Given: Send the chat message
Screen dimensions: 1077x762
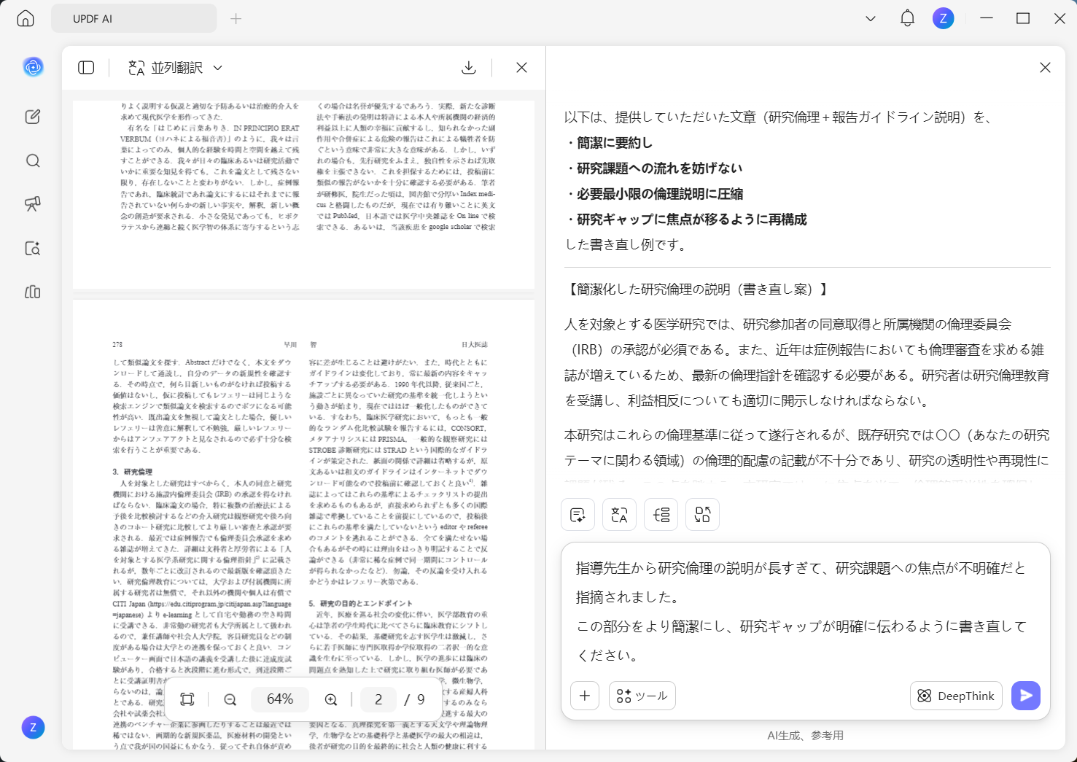Looking at the screenshot, I should pyautogui.click(x=1026, y=696).
